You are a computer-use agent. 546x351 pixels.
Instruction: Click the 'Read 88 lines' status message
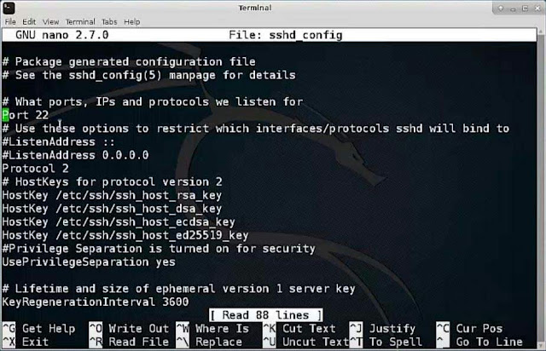tap(265, 315)
